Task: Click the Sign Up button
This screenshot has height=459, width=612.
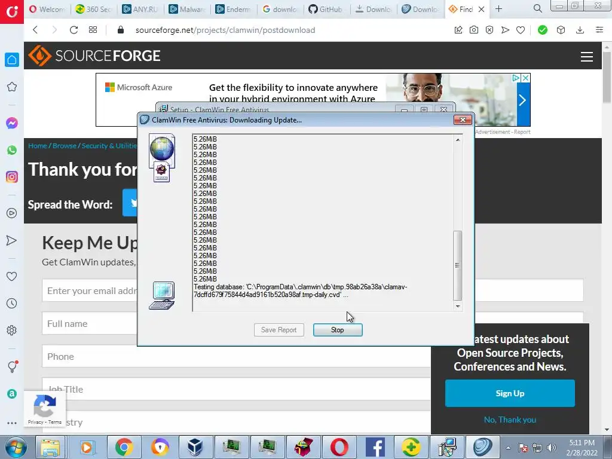Action: 510,393
